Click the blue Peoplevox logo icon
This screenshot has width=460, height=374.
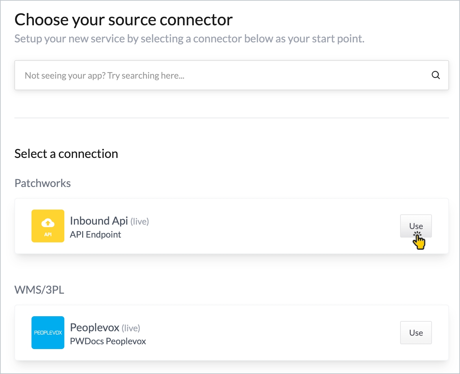tap(48, 333)
